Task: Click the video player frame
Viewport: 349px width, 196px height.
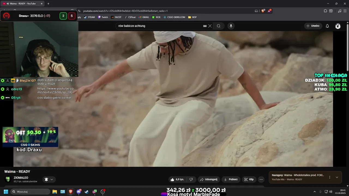Action: tap(173, 99)
